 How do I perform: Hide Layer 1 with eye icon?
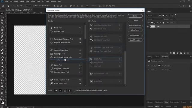(148, 26)
